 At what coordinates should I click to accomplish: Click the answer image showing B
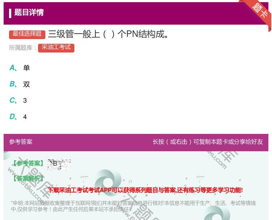pos(59,164)
